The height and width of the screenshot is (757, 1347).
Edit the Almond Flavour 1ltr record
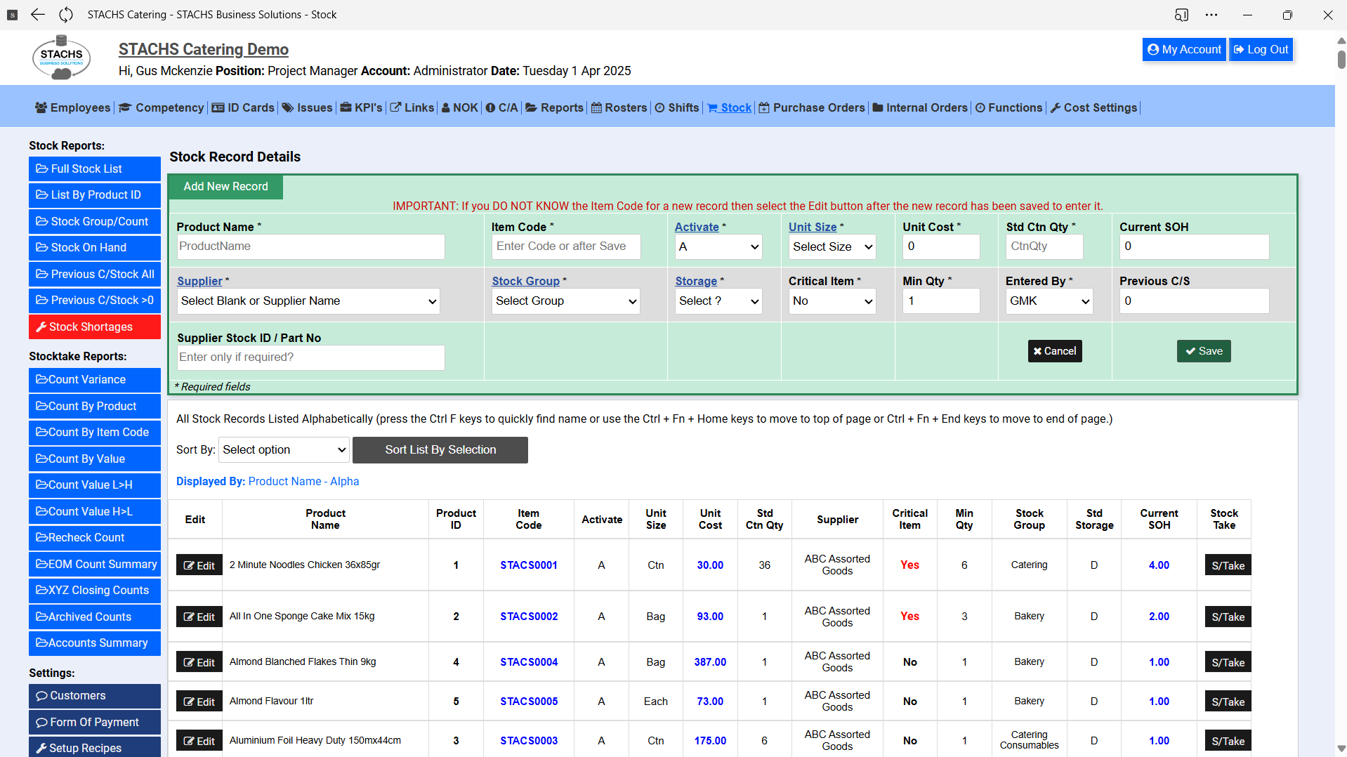click(199, 702)
